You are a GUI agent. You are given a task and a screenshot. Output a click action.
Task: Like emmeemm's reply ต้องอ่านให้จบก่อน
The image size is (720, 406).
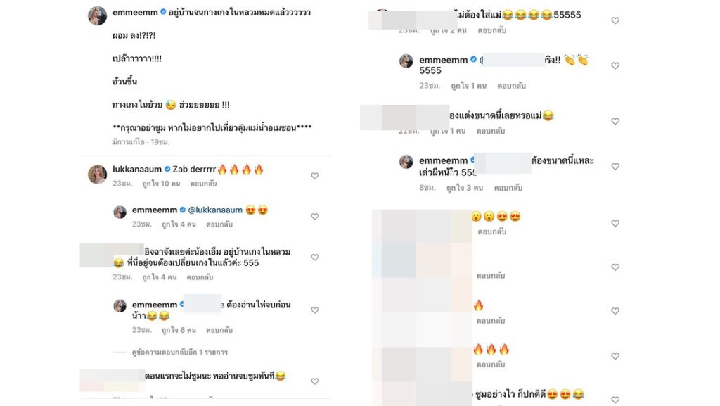[x=314, y=310]
